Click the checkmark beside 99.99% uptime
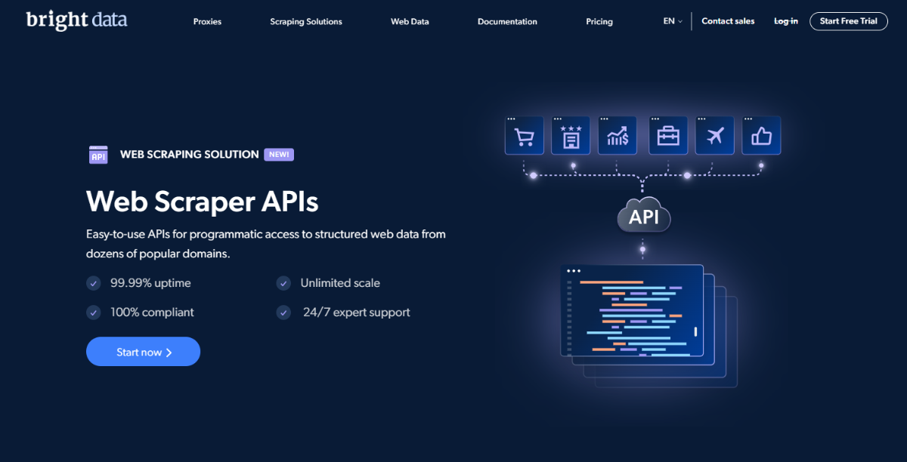 tap(94, 284)
